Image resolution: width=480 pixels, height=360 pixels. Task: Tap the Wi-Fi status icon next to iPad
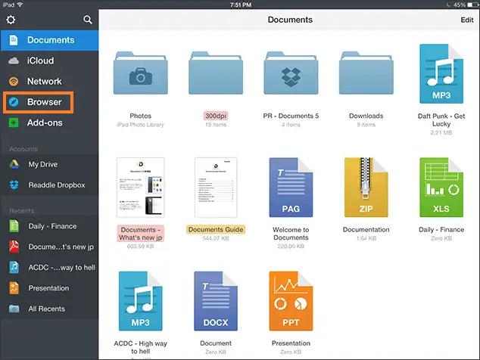tap(20, 5)
